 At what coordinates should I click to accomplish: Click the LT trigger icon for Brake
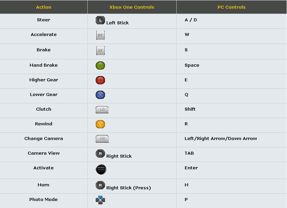100,51
